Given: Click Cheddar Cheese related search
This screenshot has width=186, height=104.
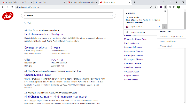Looking at the screenshot, I should click(x=132, y=43).
